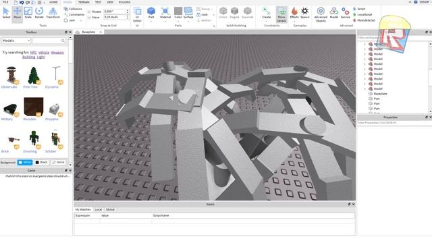Click the Anchor tool

click(x=204, y=20)
